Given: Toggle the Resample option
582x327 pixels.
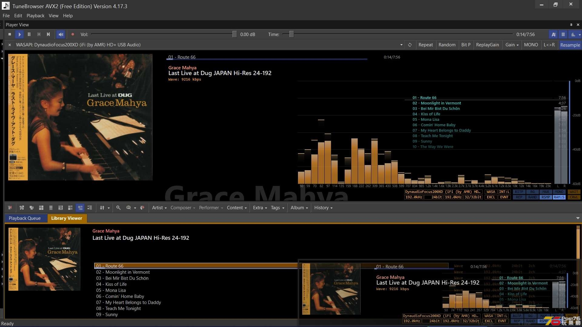Looking at the screenshot, I should pos(570,45).
